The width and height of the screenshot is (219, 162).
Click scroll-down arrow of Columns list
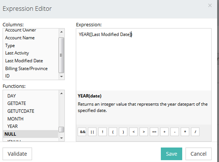pyautogui.click(x=61, y=77)
